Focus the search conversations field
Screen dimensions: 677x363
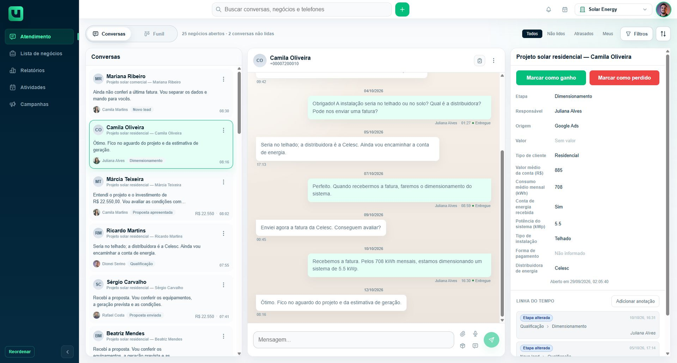302,9
